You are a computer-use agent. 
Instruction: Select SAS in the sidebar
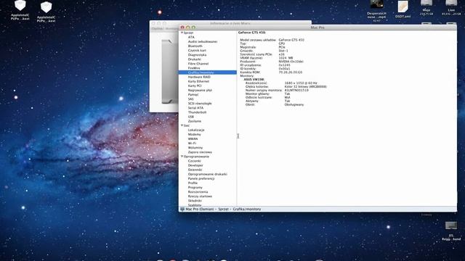click(x=190, y=99)
